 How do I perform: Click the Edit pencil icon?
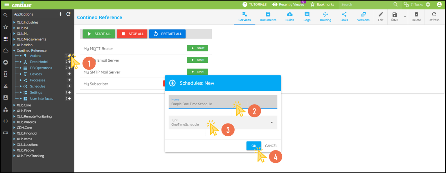click(381, 15)
